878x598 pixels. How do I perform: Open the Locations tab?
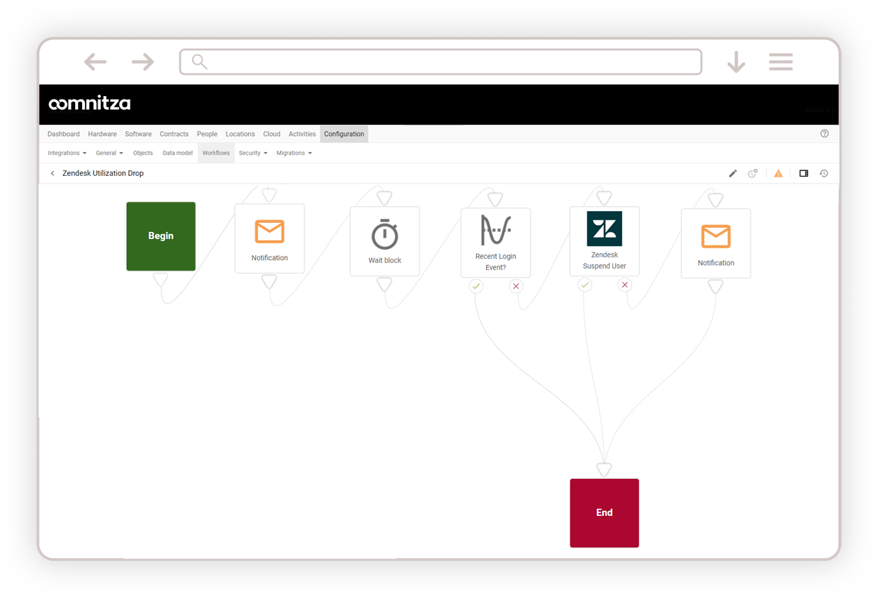click(x=240, y=134)
